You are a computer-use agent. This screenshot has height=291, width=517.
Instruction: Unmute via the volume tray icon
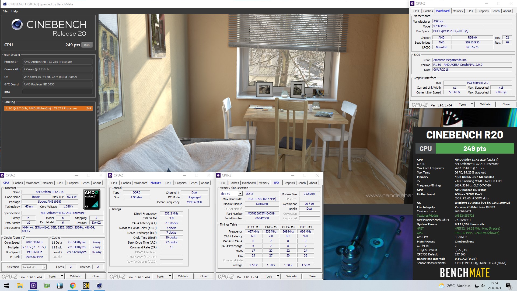(483, 286)
